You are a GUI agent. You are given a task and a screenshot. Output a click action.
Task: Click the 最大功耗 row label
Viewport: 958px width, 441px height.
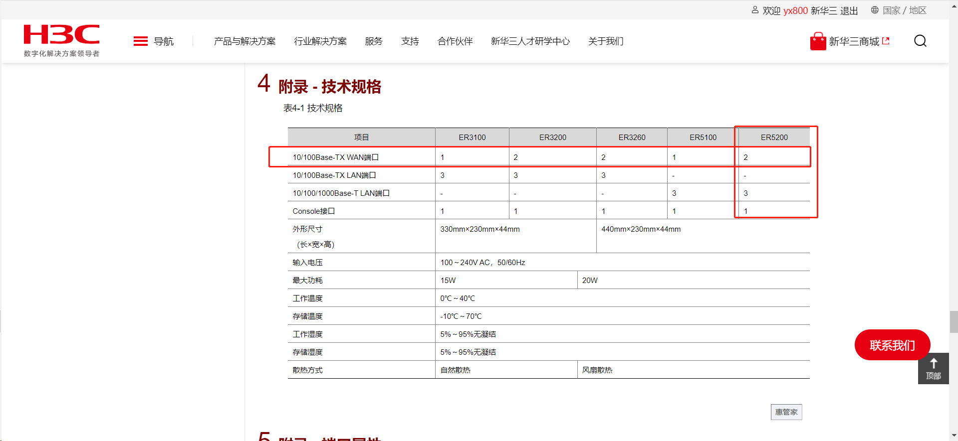[x=307, y=281]
